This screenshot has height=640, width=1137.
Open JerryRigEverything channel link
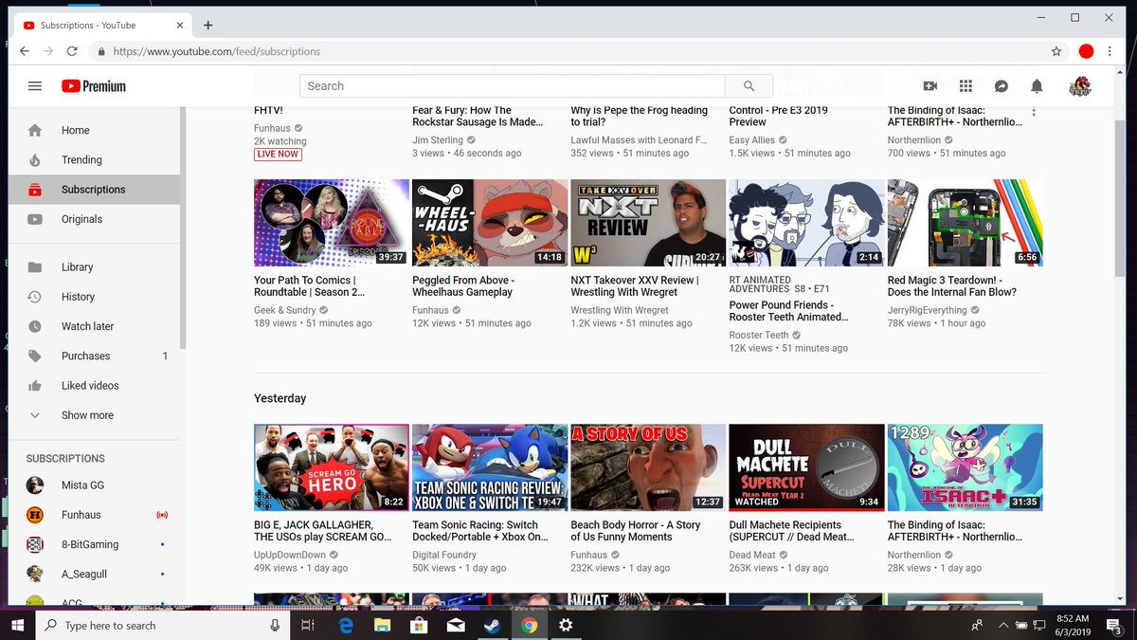pos(928,310)
